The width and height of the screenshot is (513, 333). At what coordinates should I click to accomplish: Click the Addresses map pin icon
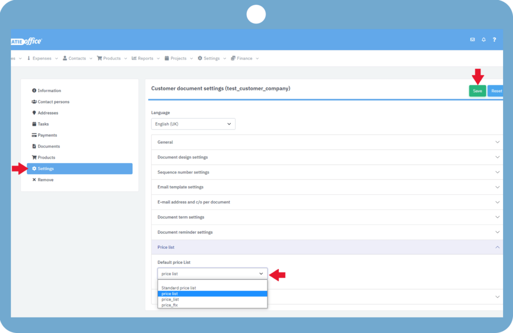pos(34,112)
